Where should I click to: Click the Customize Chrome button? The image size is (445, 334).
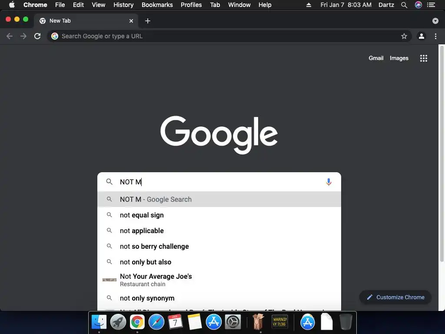[395, 297]
